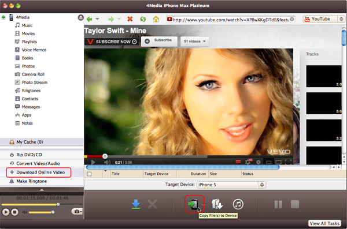The width and height of the screenshot is (347, 229).
Task: Remove task with the gray X icon
Action: [x=153, y=204]
